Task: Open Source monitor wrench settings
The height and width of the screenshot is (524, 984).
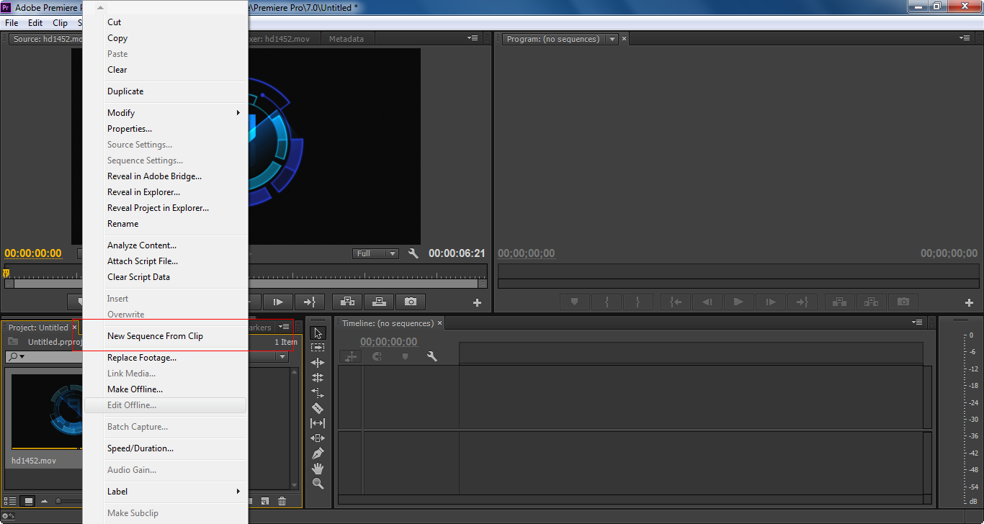Action: (x=413, y=253)
